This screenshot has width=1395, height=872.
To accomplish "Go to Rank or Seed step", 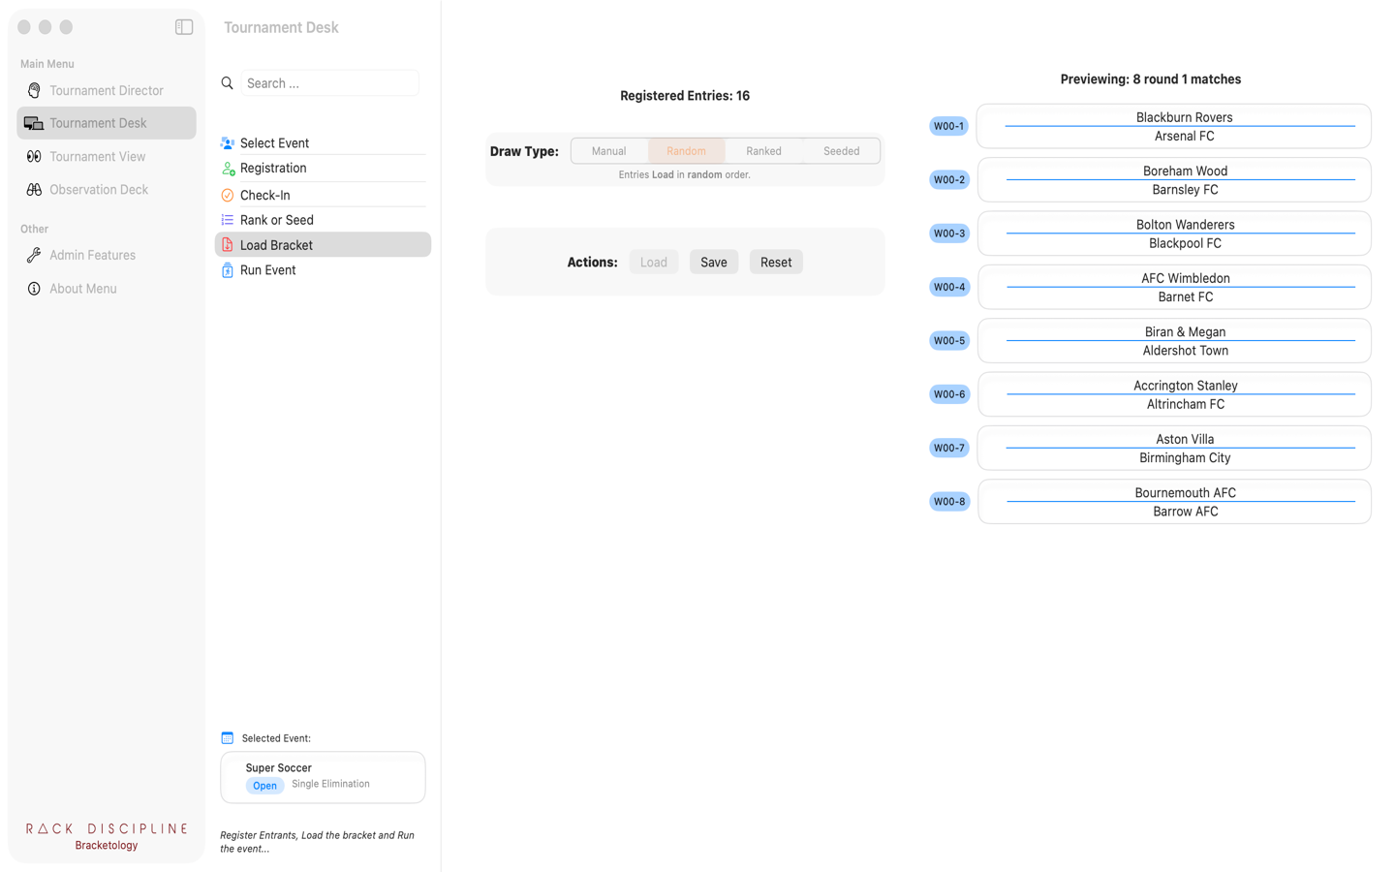I will tap(323, 220).
